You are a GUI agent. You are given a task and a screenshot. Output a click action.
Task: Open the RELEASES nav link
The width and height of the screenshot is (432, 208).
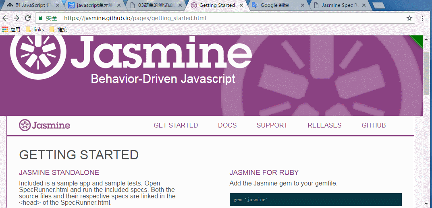[x=324, y=125]
